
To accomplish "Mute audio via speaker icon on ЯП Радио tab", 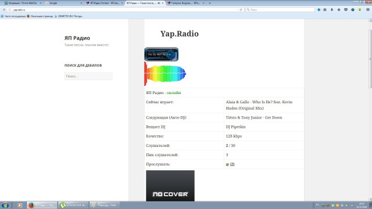I will tap(159, 3).
